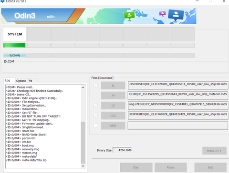Click the 'SetupConnection..' log line

pyautogui.click(x=26, y=106)
